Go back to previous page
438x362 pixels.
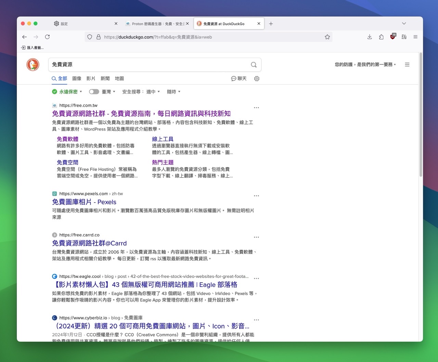[24, 37]
